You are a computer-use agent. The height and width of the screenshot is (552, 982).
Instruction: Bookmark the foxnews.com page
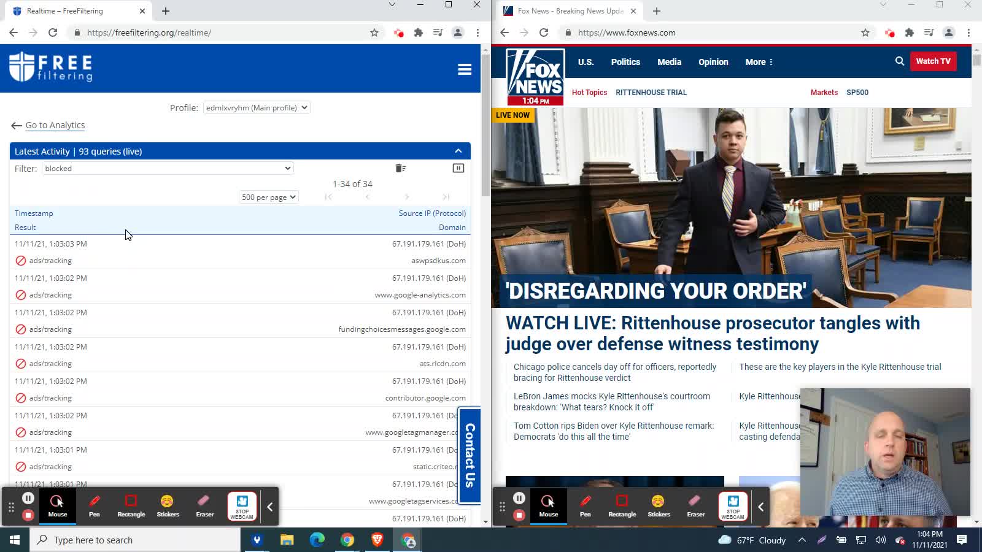[865, 33]
